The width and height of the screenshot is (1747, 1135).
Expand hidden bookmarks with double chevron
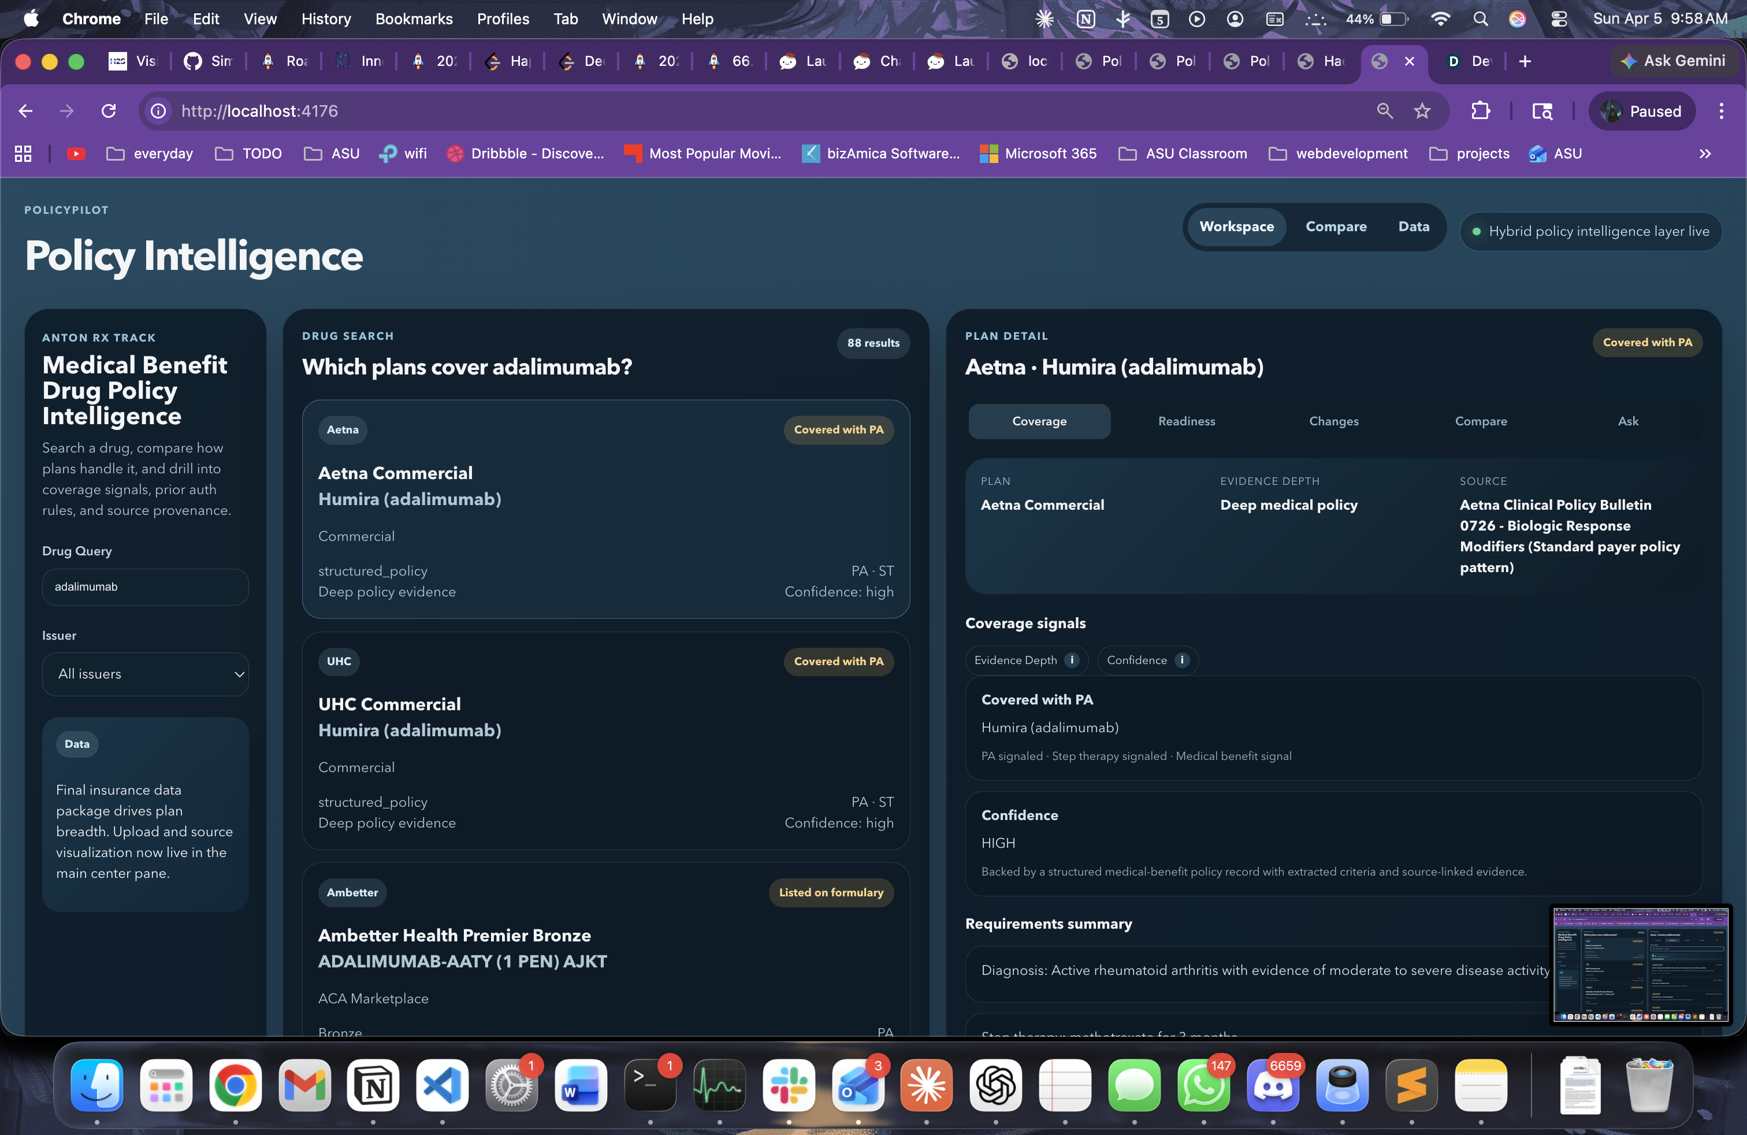pyautogui.click(x=1704, y=154)
